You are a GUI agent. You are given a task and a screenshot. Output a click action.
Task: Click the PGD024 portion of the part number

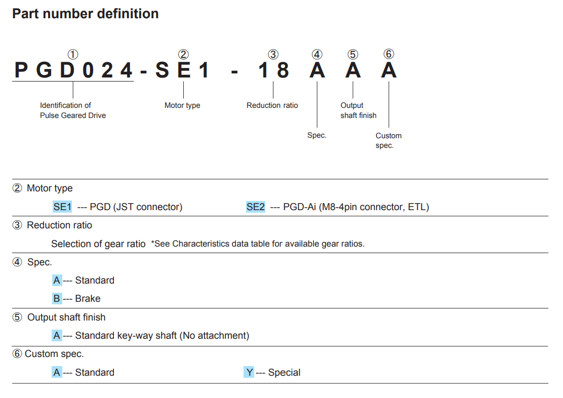click(x=73, y=70)
